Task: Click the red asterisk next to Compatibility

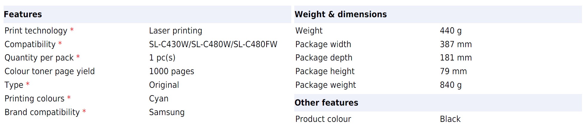Action: [x=60, y=43]
